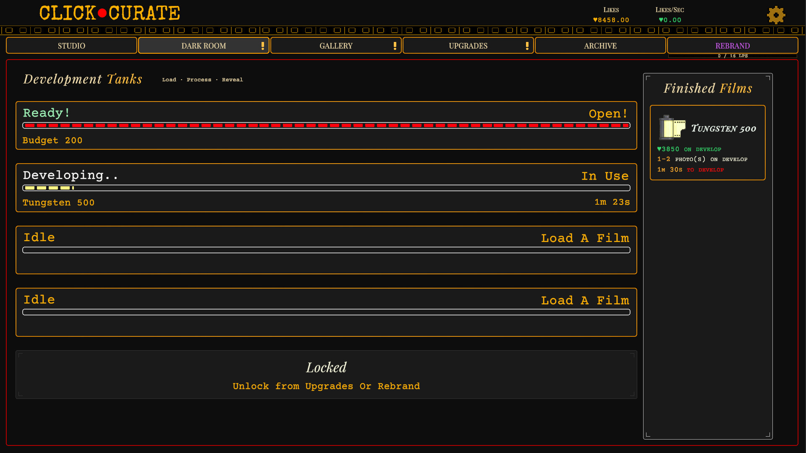Open the Rebrand tab
The height and width of the screenshot is (453, 806).
coord(732,46)
